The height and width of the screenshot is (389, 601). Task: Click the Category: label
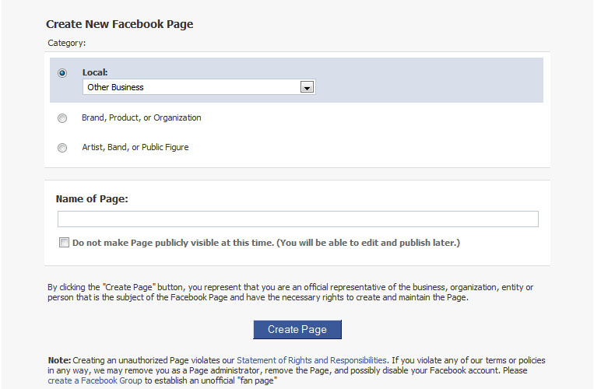[67, 43]
